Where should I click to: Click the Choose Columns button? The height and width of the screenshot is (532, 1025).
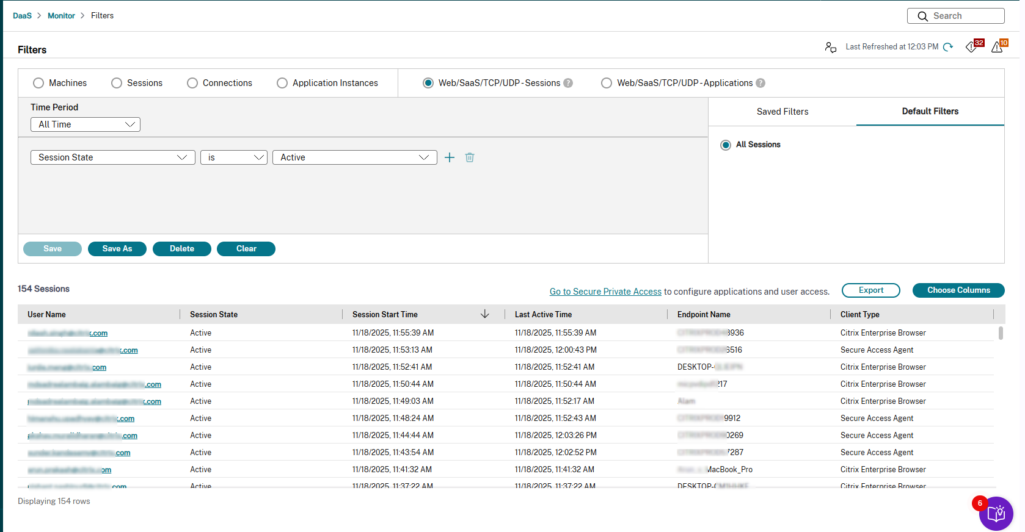tap(958, 290)
